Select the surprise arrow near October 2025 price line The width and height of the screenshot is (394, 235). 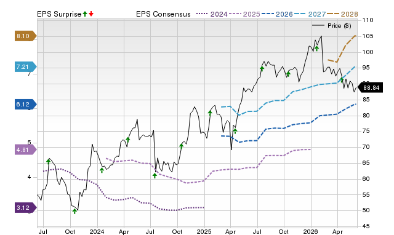[288, 74]
